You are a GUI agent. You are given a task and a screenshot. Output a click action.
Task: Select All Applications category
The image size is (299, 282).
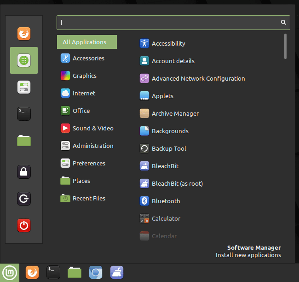point(87,42)
